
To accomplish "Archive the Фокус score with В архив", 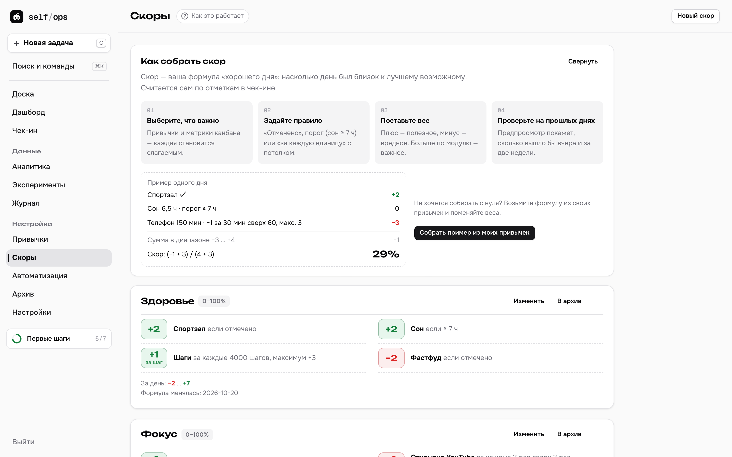I will click(569, 434).
